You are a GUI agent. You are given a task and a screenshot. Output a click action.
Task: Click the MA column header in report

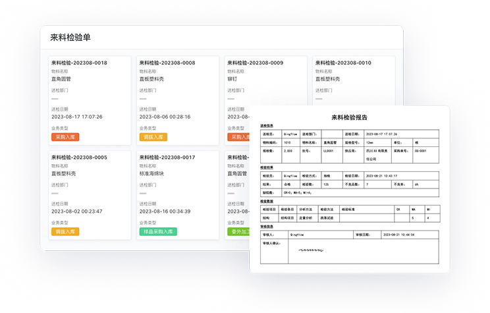tap(414, 210)
